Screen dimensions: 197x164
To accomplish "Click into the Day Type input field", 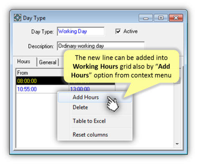I will tap(81, 31).
